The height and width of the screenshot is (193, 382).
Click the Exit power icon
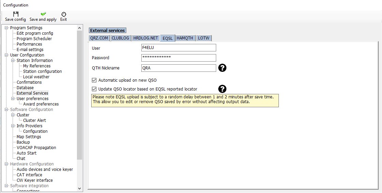point(64,14)
